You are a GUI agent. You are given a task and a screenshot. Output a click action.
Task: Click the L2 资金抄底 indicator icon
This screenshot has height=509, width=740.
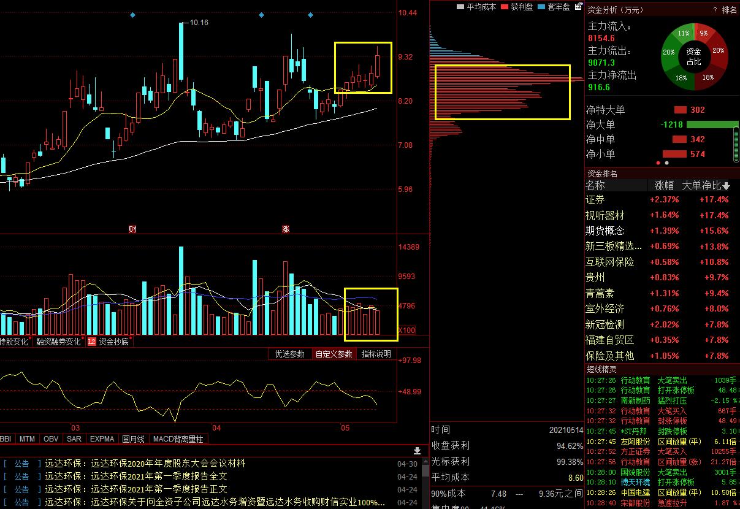[91, 342]
